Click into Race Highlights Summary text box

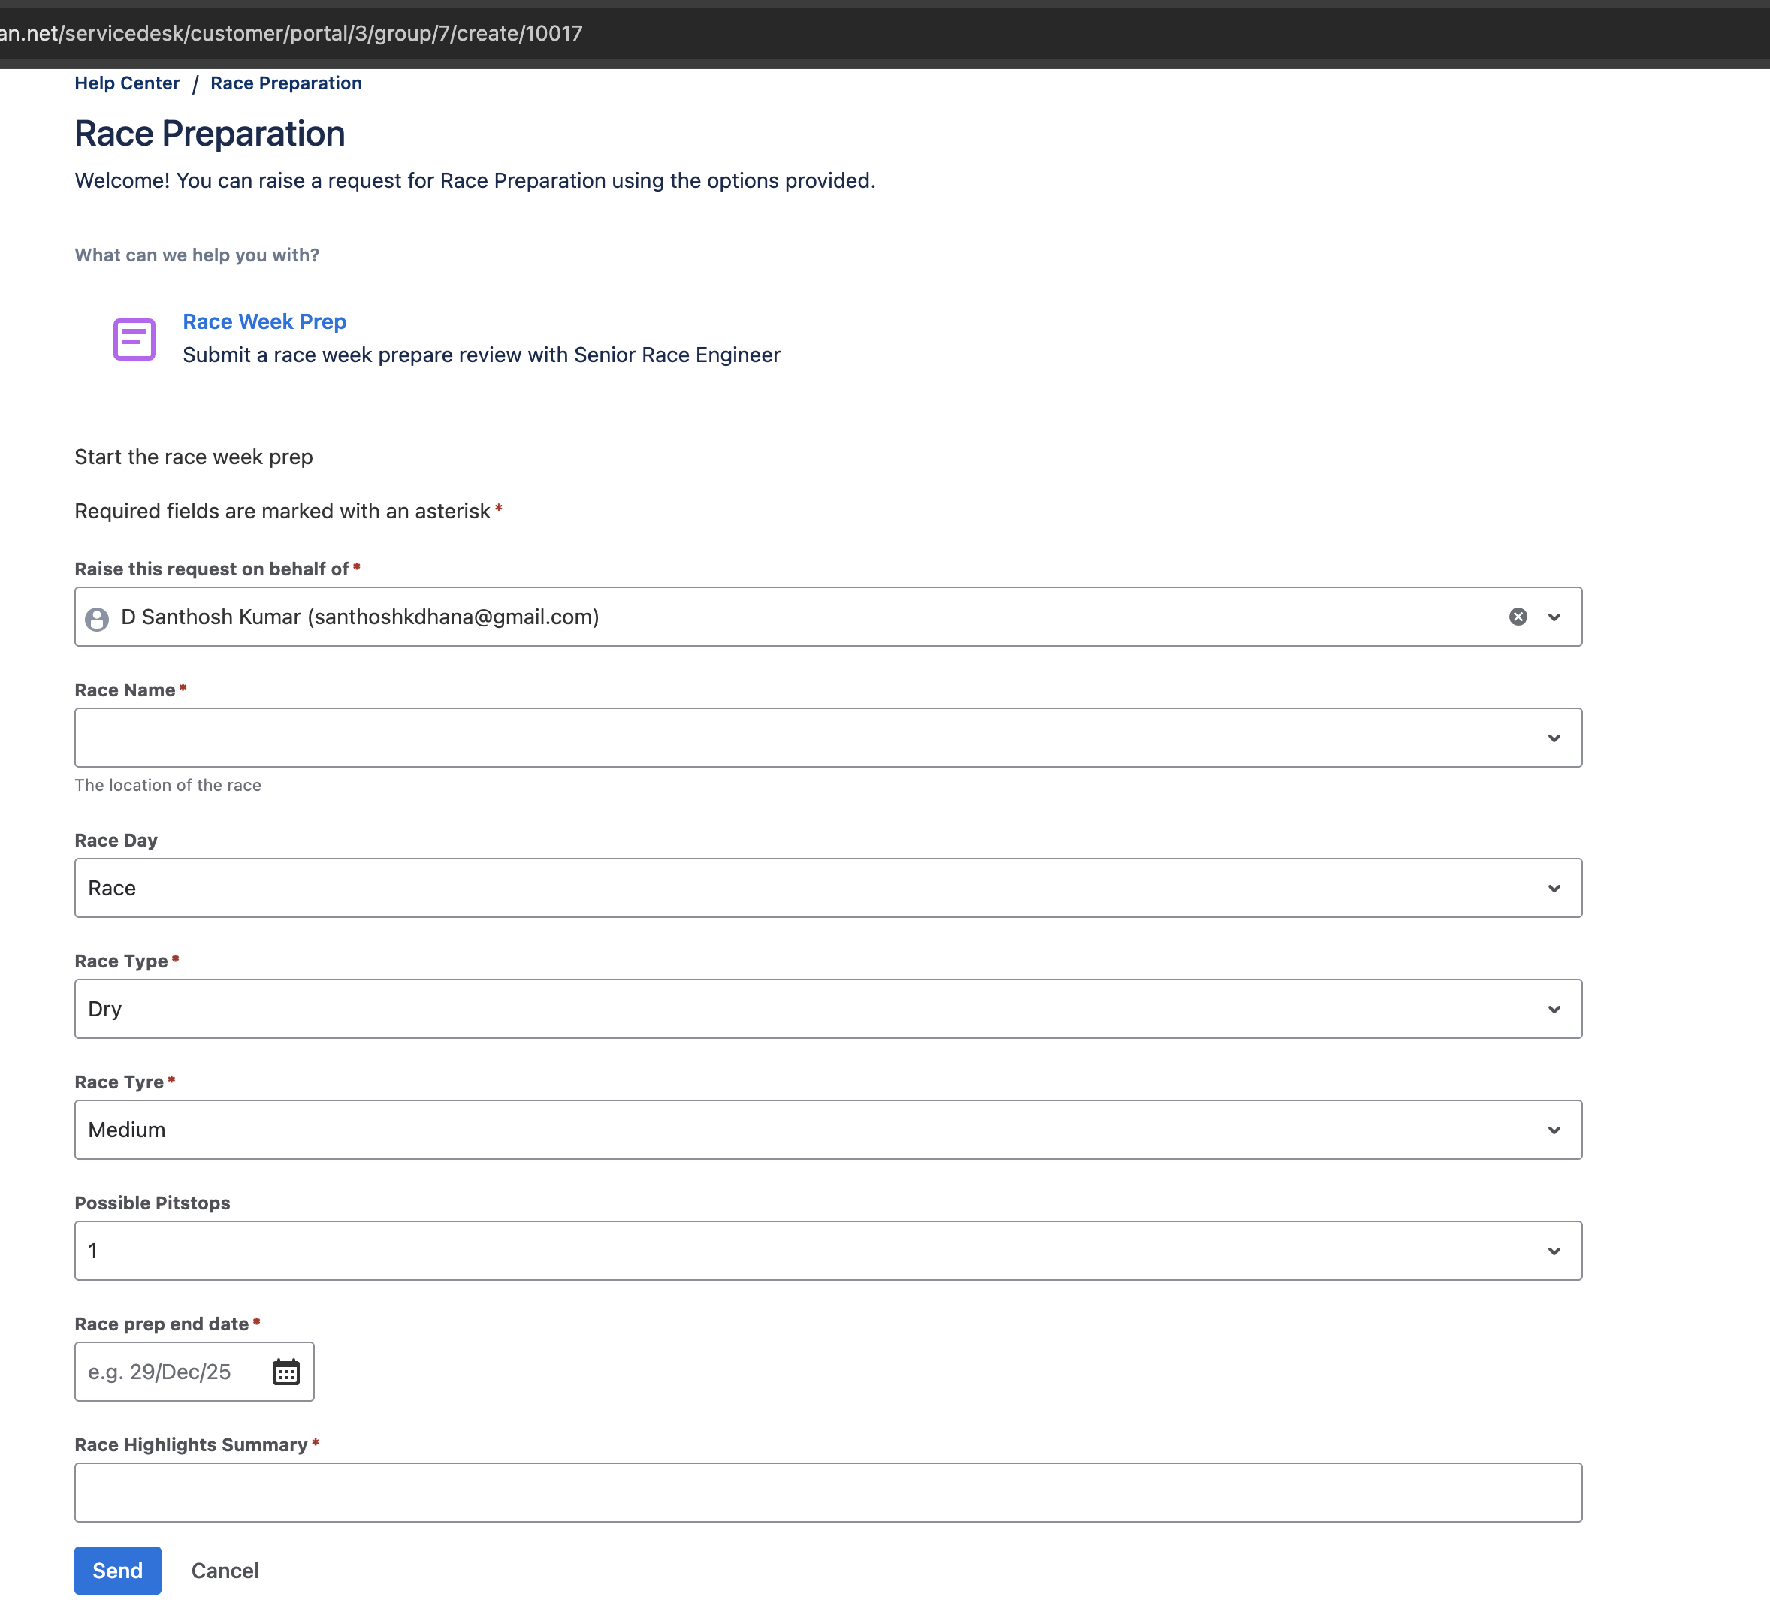828,1493
